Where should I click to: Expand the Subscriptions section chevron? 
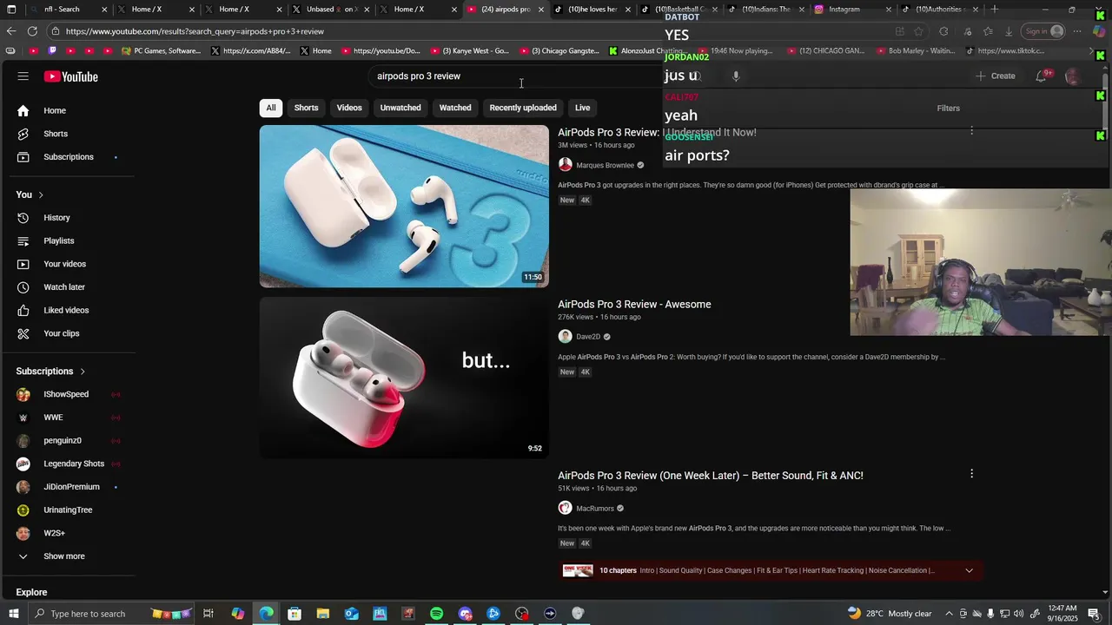(83, 372)
